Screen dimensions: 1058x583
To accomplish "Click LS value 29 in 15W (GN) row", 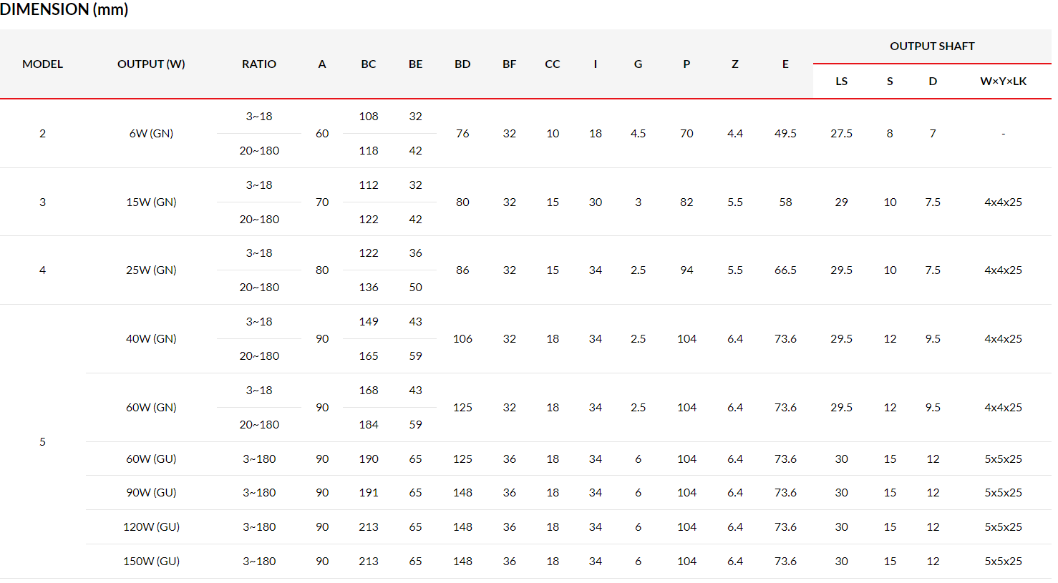I will tap(841, 202).
